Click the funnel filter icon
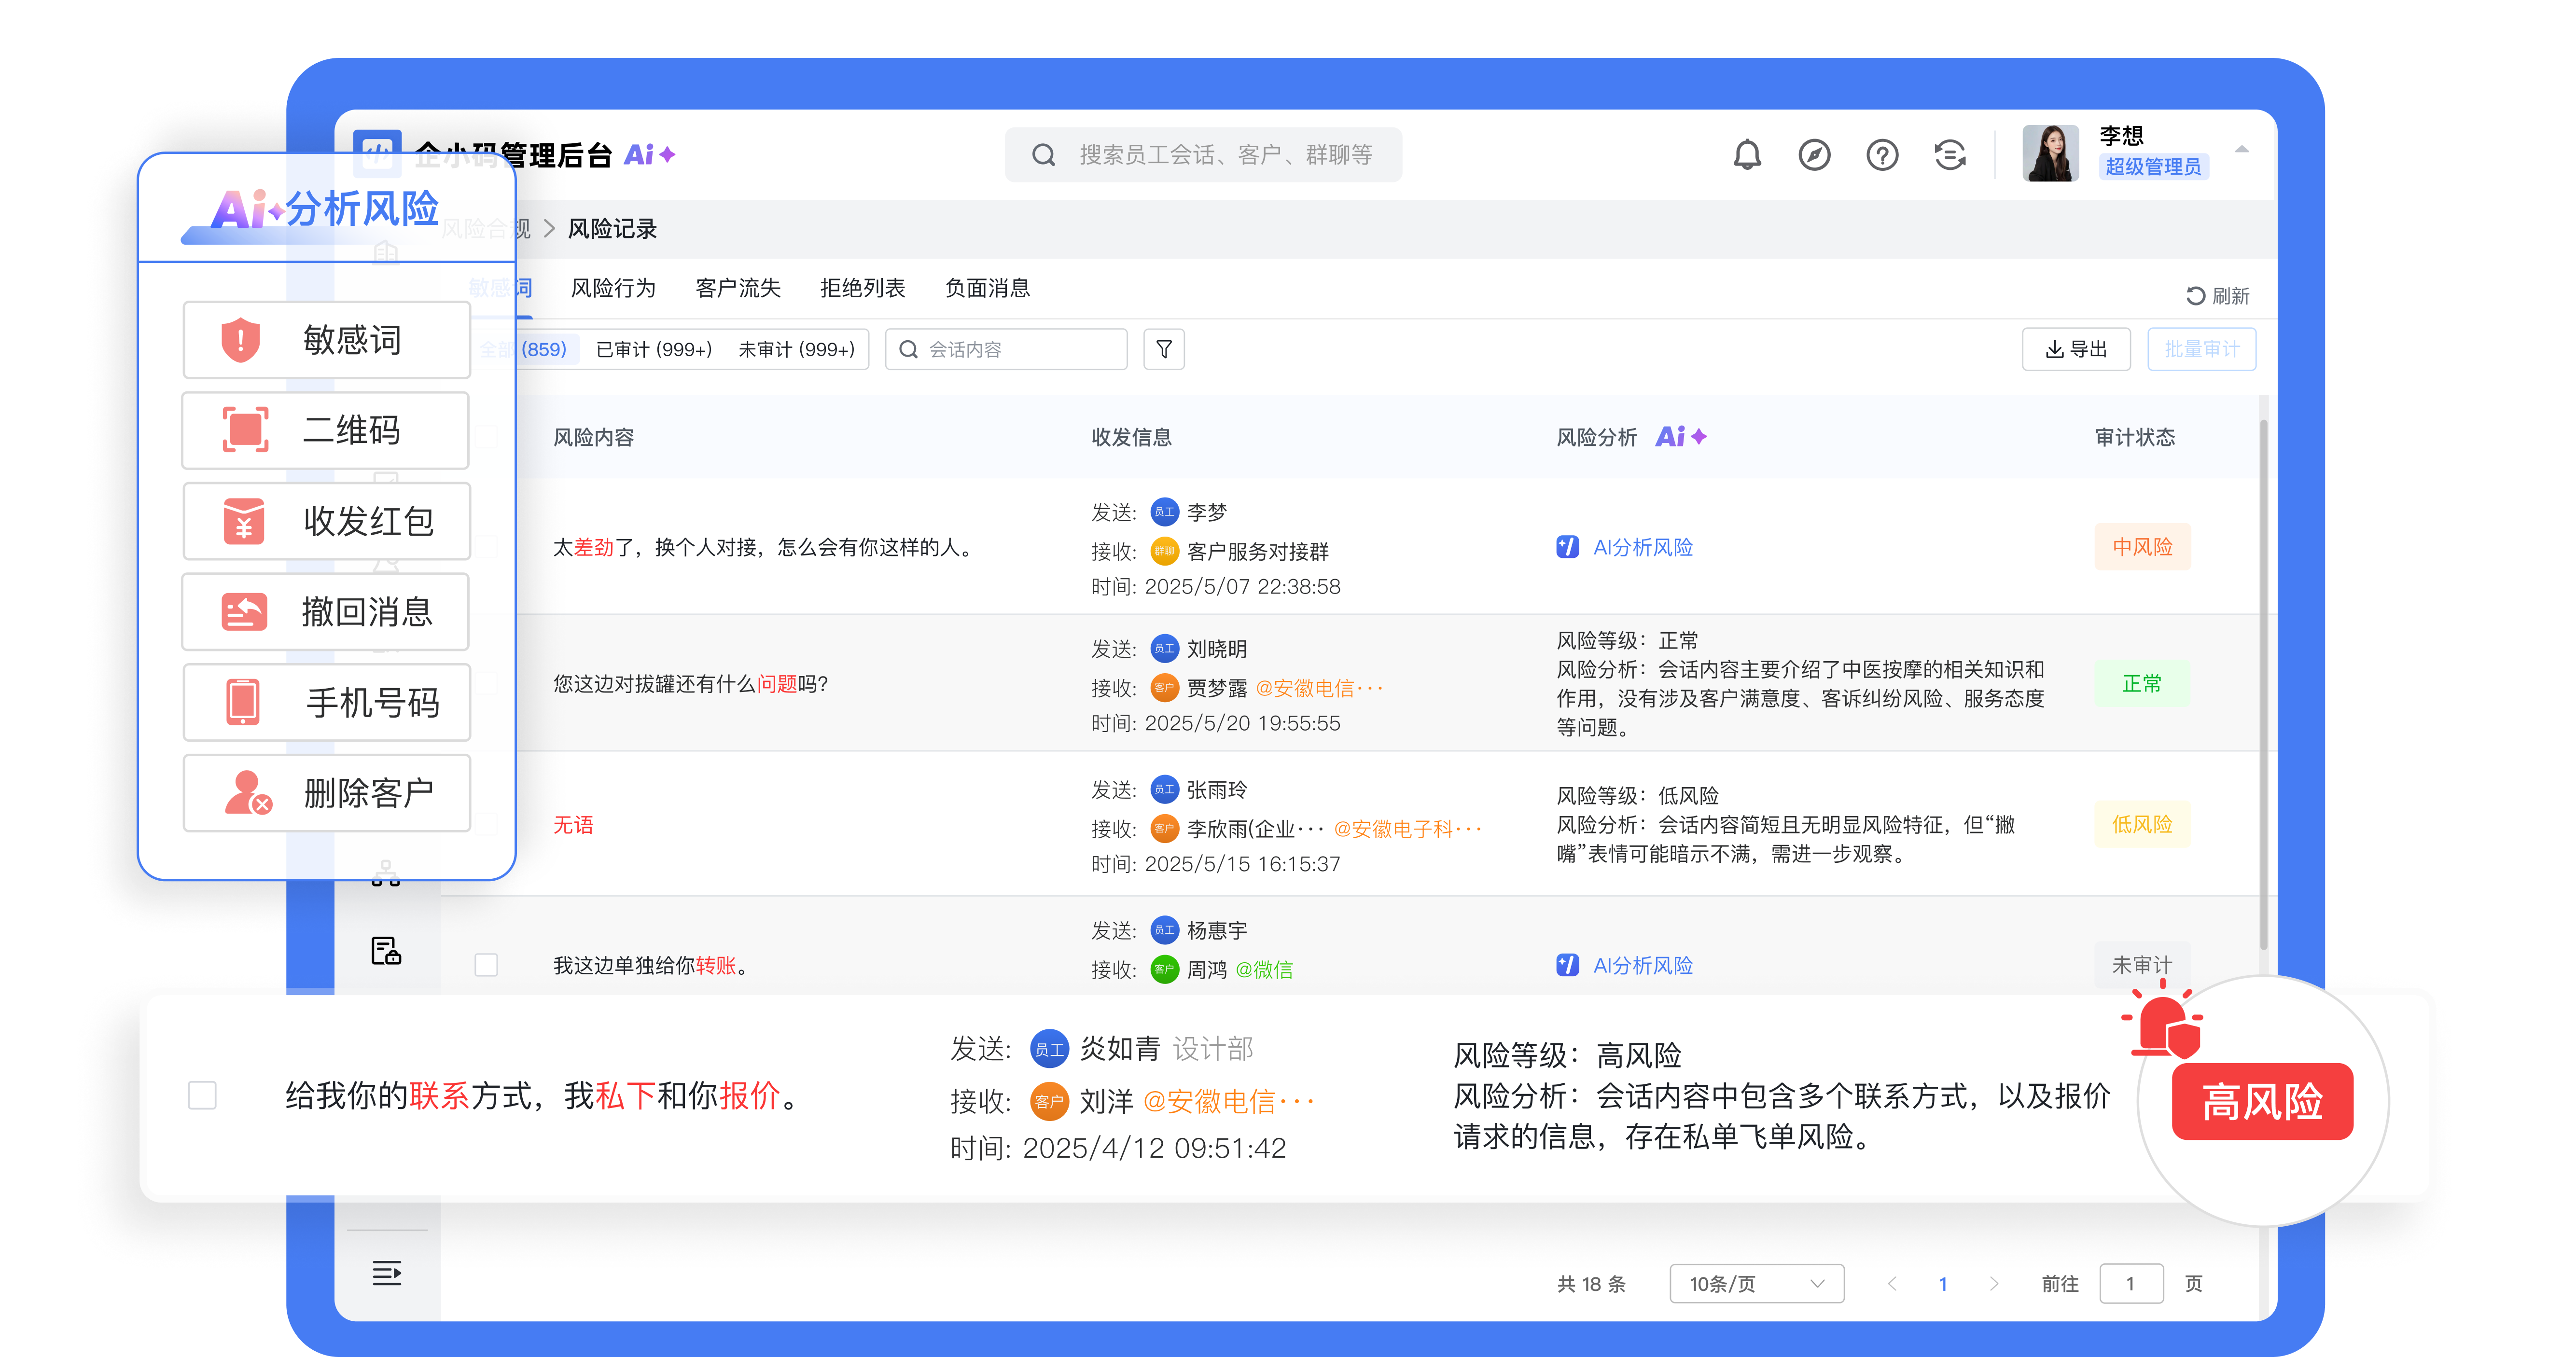This screenshot has height=1357, width=2576. coord(1163,349)
